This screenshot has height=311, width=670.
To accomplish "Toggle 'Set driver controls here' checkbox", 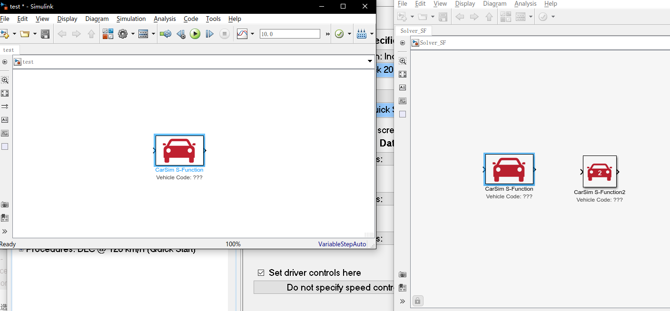I will click(261, 272).
